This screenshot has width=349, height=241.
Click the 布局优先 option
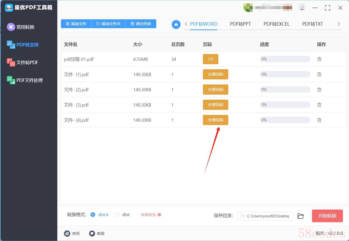coord(149,215)
